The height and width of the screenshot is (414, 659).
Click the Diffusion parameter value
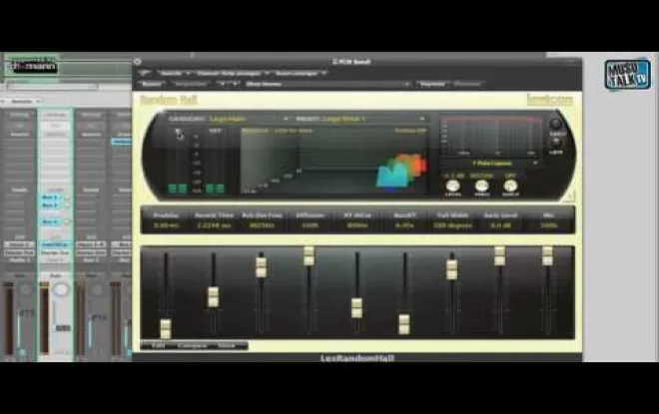point(310,225)
